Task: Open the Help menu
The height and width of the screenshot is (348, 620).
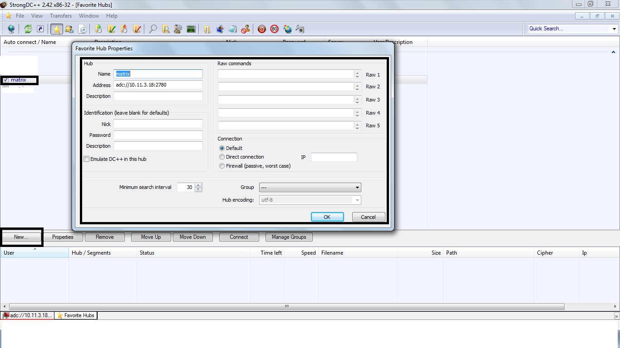Action: [112, 16]
